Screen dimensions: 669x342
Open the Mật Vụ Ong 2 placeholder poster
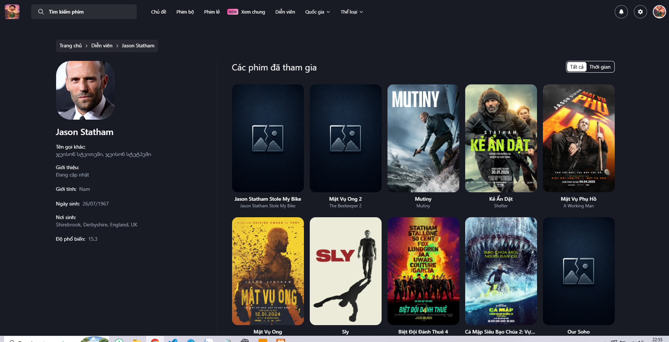click(x=346, y=138)
